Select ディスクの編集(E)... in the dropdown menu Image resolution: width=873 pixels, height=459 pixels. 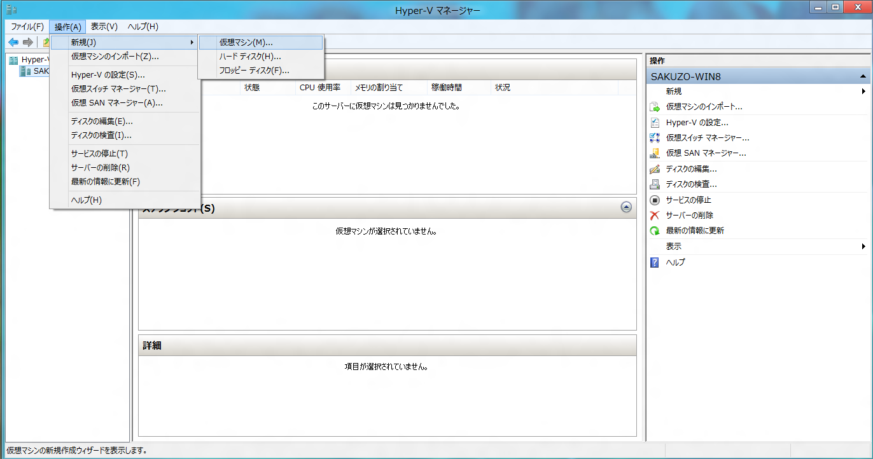[125, 121]
